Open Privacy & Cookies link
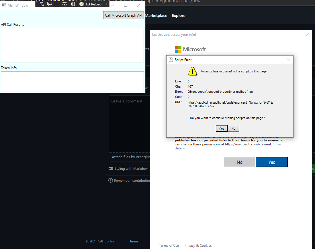This screenshot has width=315, height=249. click(x=198, y=245)
